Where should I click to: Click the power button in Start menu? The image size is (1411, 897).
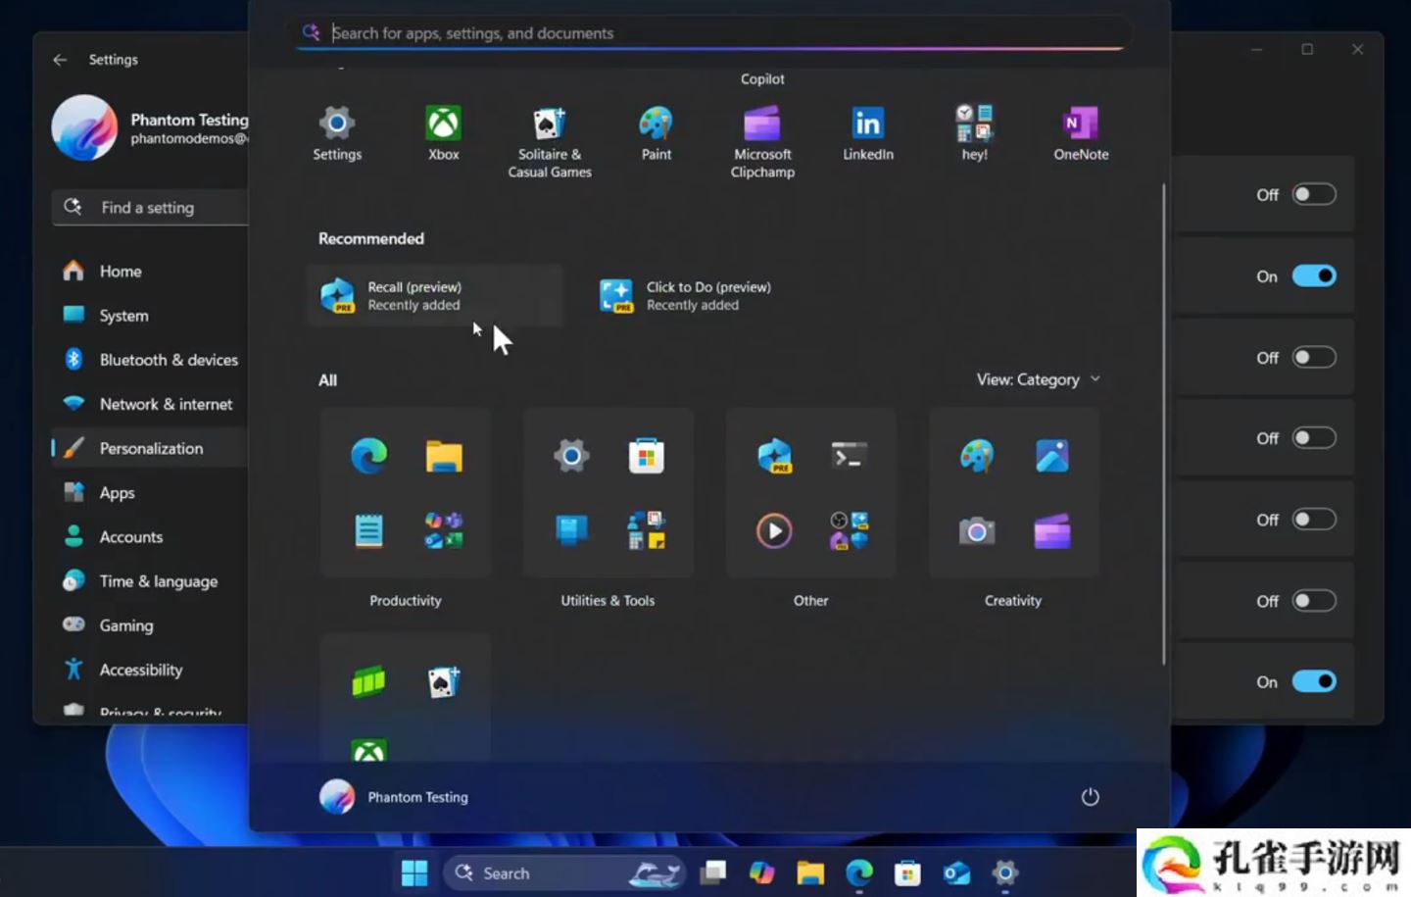(1090, 797)
